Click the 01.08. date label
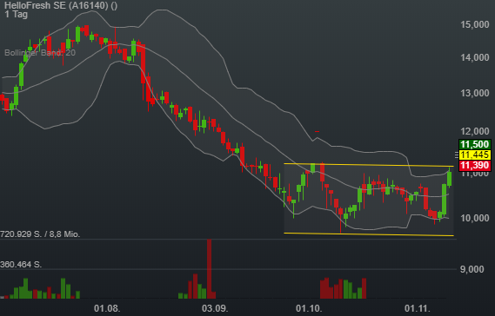Image resolution: width=495 pixels, height=316 pixels. pos(107,308)
